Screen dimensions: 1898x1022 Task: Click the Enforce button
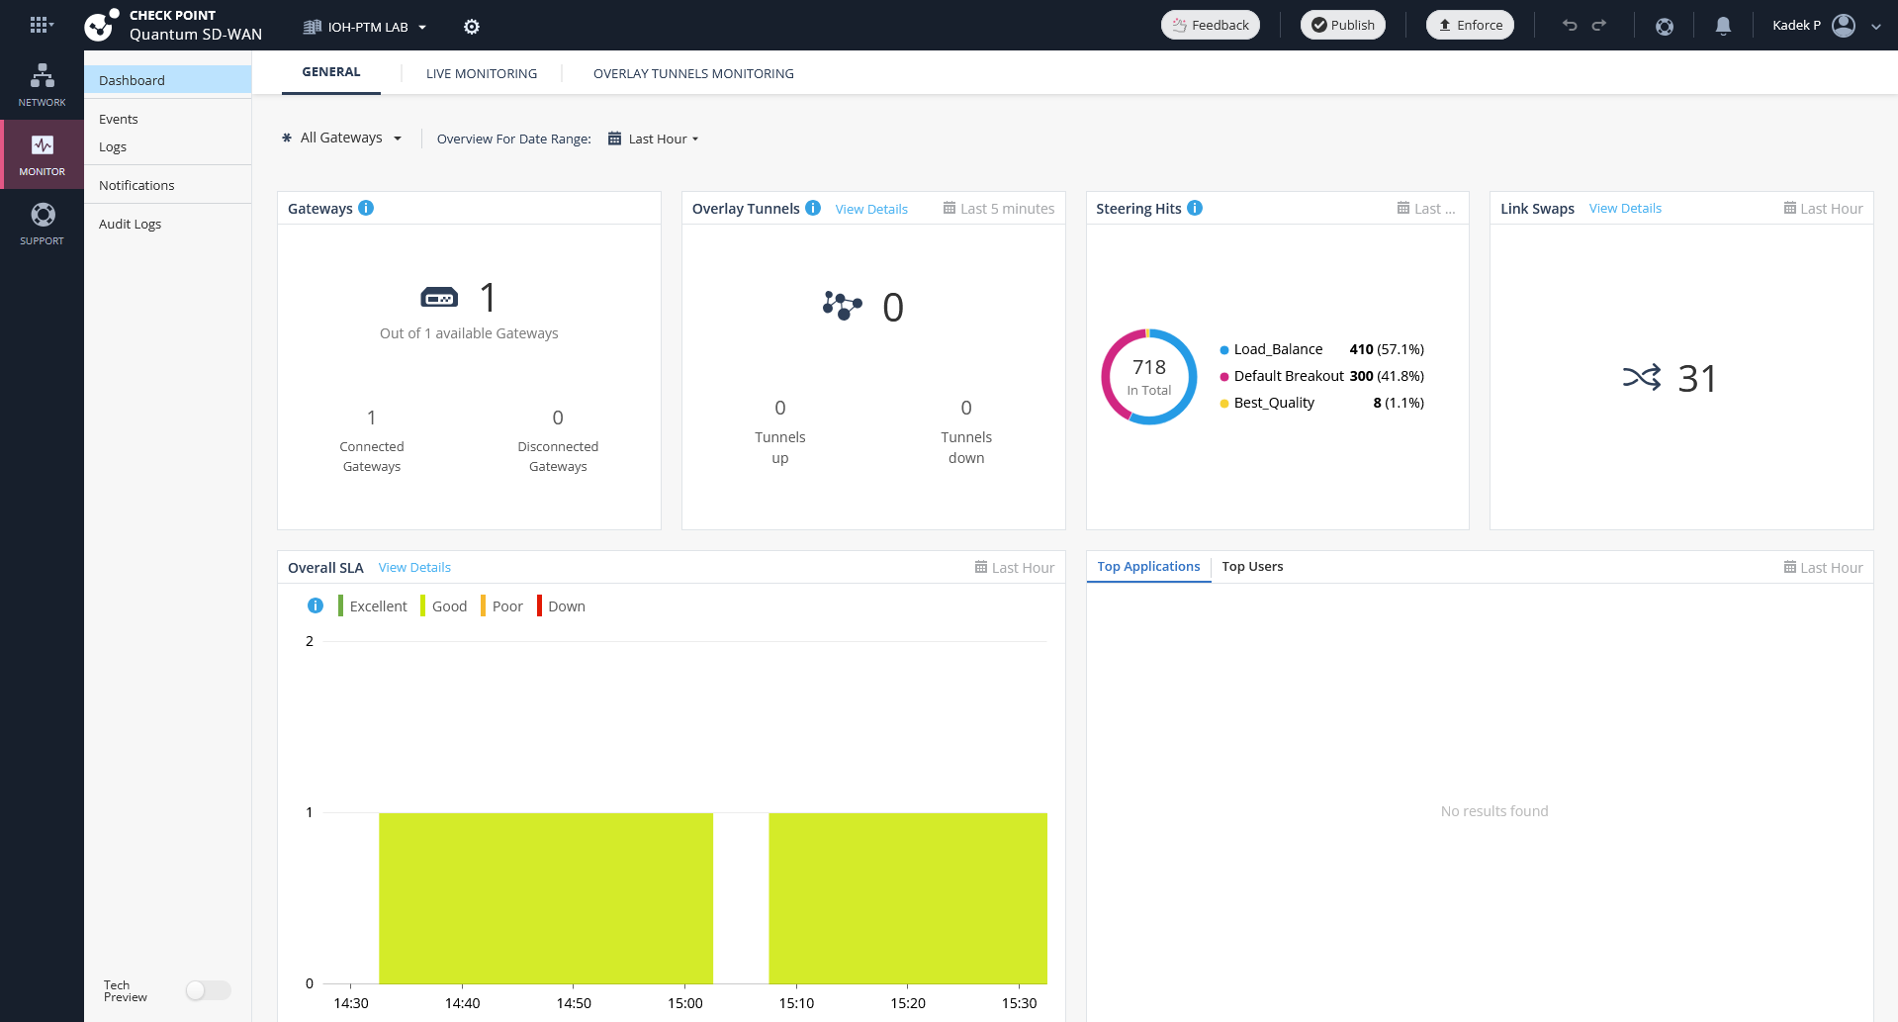[x=1470, y=26]
